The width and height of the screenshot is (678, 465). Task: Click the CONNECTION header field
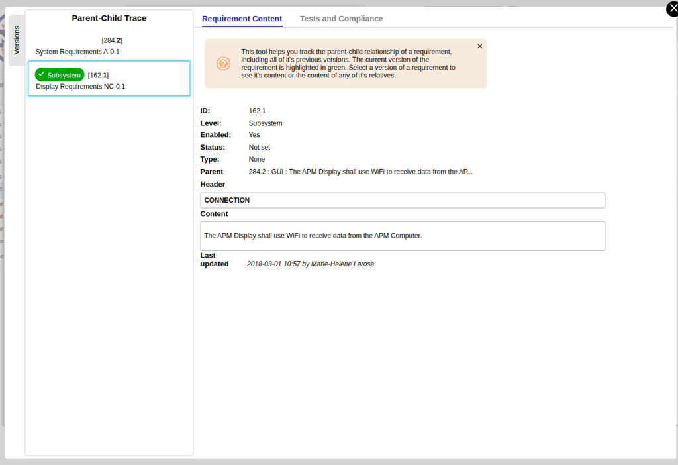pos(402,200)
